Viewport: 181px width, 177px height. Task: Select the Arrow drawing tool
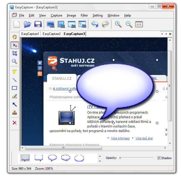point(15,104)
